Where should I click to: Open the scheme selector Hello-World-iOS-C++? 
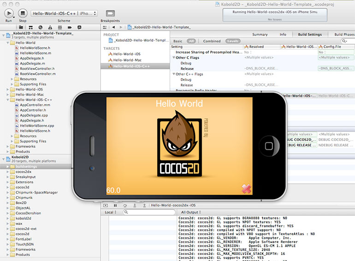64,13
